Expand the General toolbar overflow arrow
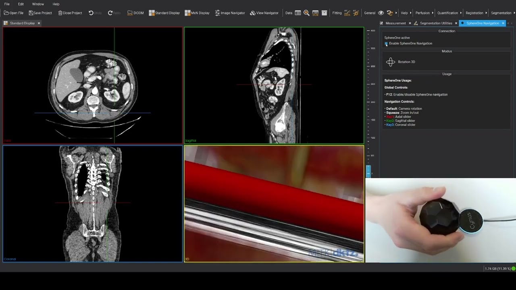Screen dimensions: 516x290 point(396,13)
